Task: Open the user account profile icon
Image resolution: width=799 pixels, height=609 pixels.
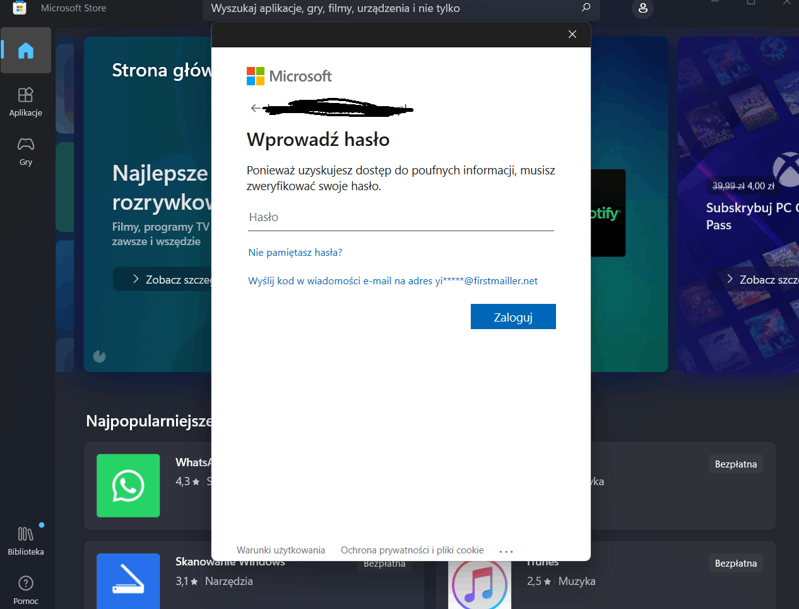Action: pos(642,8)
